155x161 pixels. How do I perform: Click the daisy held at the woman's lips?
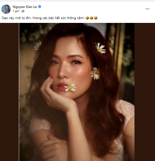(70, 88)
